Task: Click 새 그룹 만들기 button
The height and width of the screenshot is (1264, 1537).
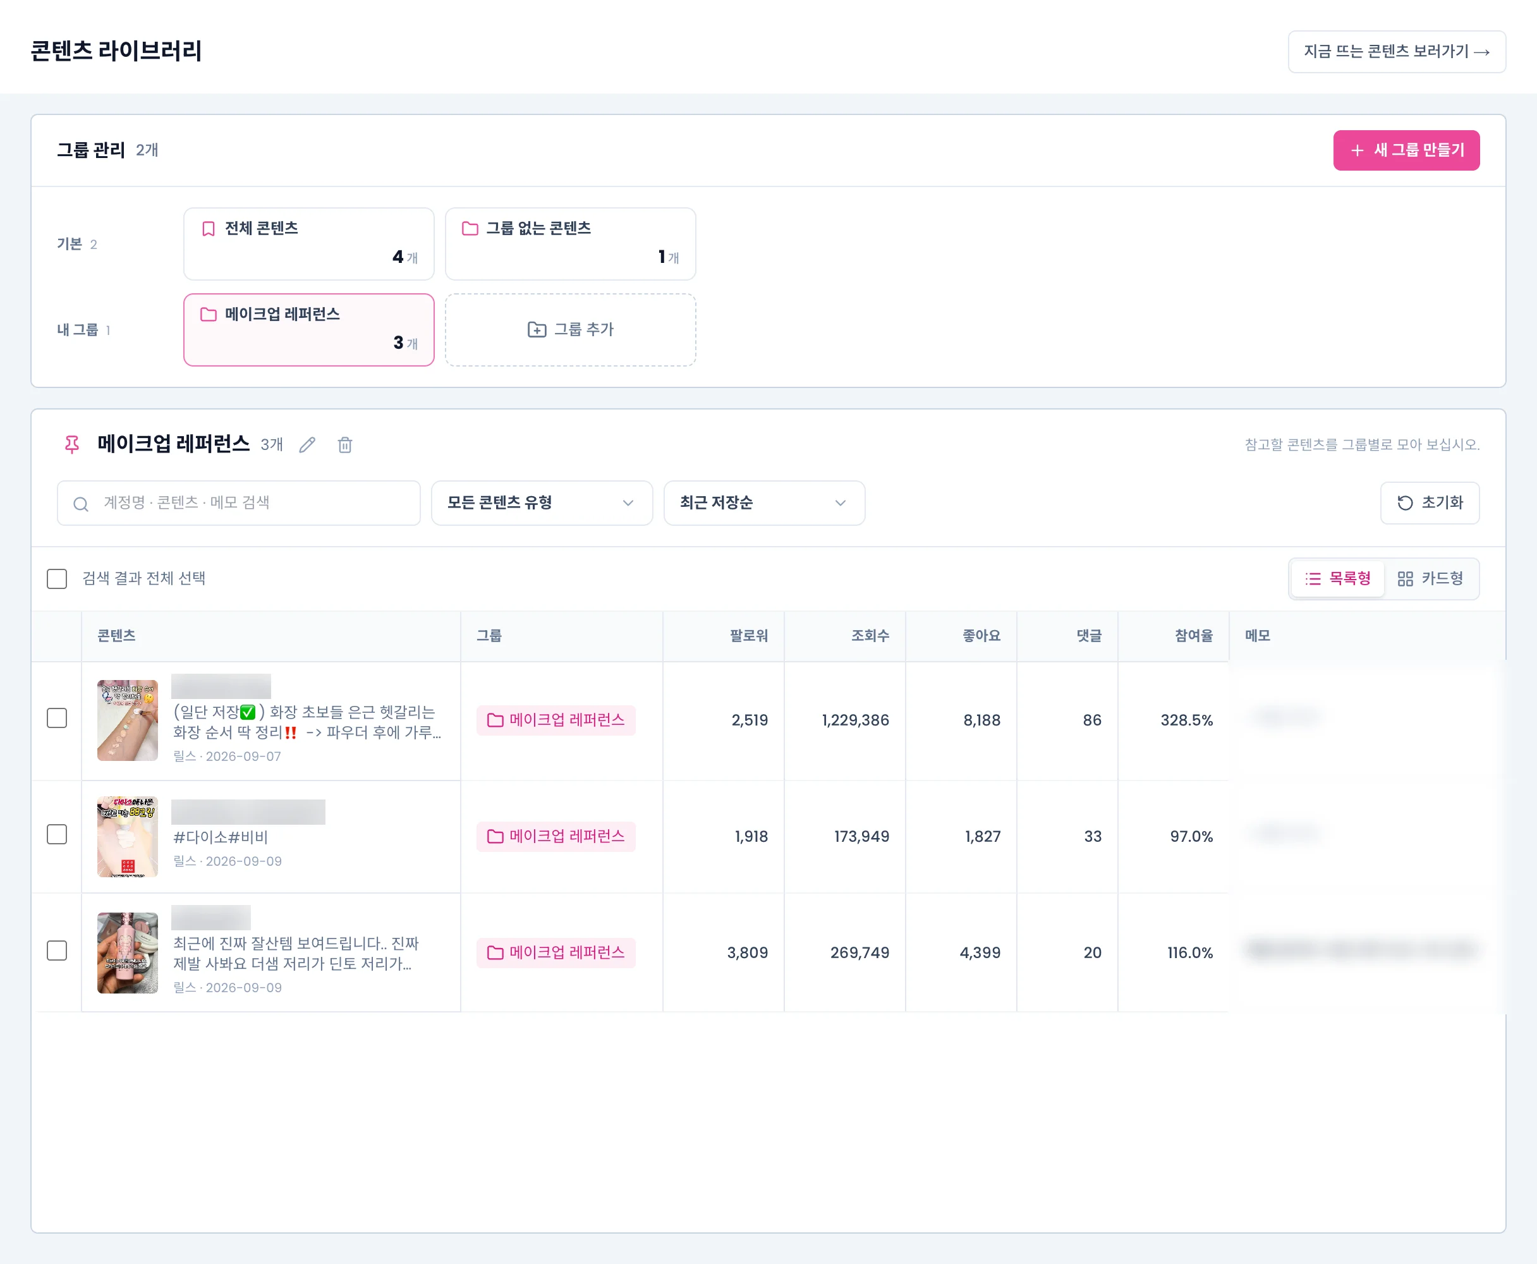Action: click(1406, 150)
